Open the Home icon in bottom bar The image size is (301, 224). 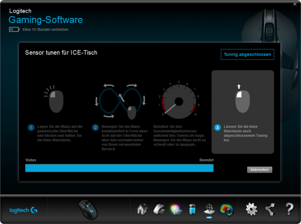pyautogui.click(x=142, y=209)
